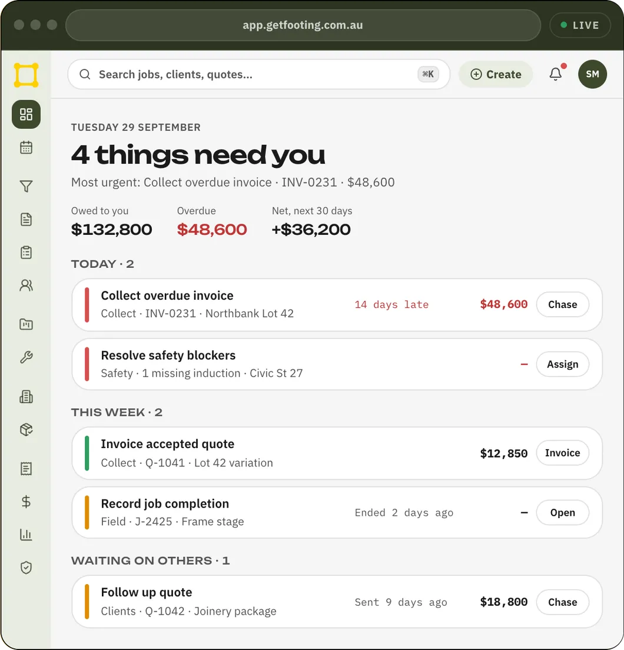The width and height of the screenshot is (624, 650).
Task: Click the 'TODAY · 2' section heading
Action: tap(102, 264)
